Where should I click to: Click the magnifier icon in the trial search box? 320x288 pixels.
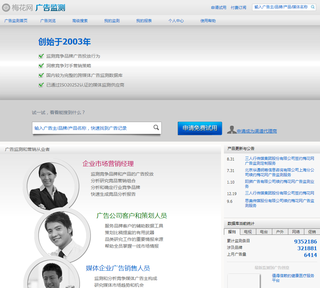(156, 128)
